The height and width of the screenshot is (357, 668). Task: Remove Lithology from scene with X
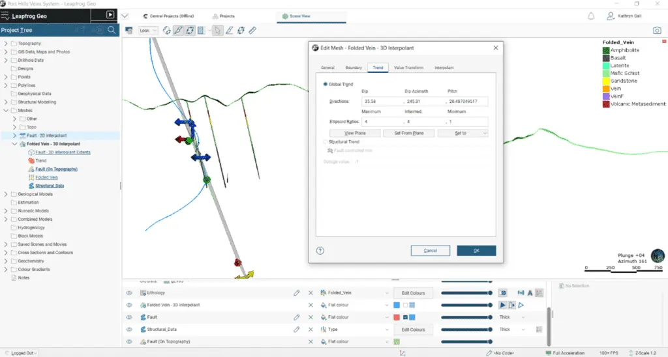click(311, 293)
